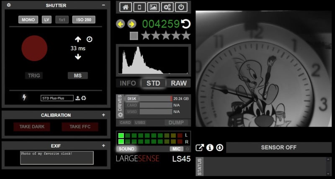Image resolution: width=335 pixels, height=179 pixels.
Task: Click TAKE DARK button
Action: point(32,127)
